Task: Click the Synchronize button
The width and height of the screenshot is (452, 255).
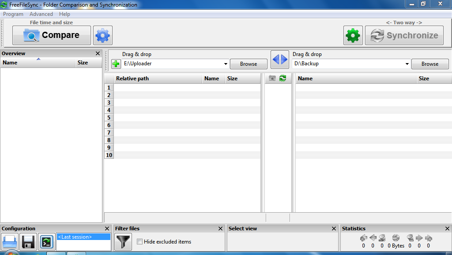Action: (404, 35)
